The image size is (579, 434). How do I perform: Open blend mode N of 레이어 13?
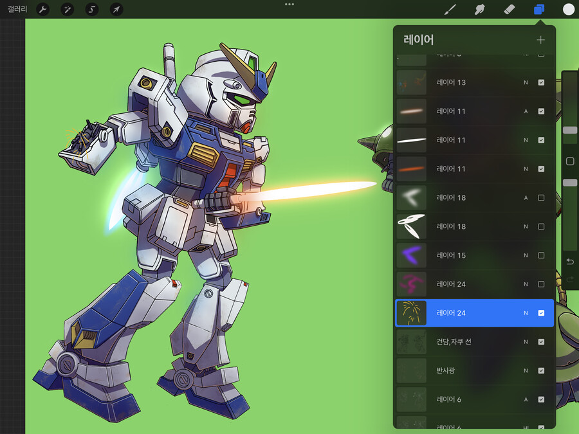tap(526, 82)
